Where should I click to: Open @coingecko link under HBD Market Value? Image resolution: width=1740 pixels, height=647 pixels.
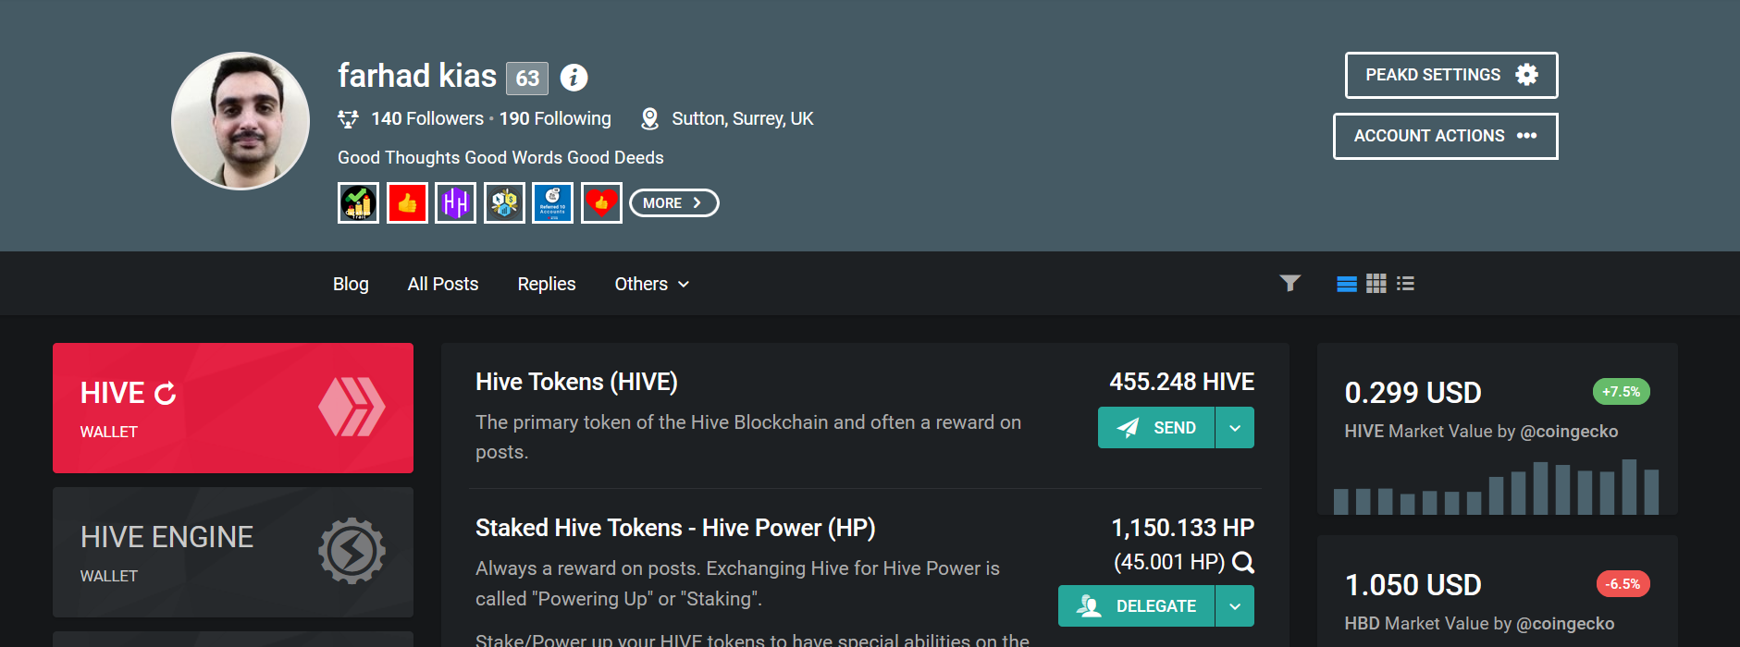[x=1565, y=624]
